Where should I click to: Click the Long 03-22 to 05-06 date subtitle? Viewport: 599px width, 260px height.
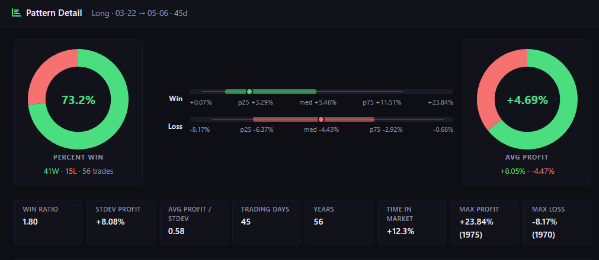click(x=140, y=13)
